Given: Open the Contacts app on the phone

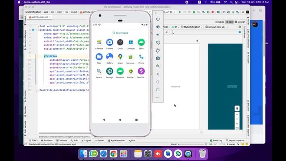Looking at the screenshot, I should [x=130, y=44].
